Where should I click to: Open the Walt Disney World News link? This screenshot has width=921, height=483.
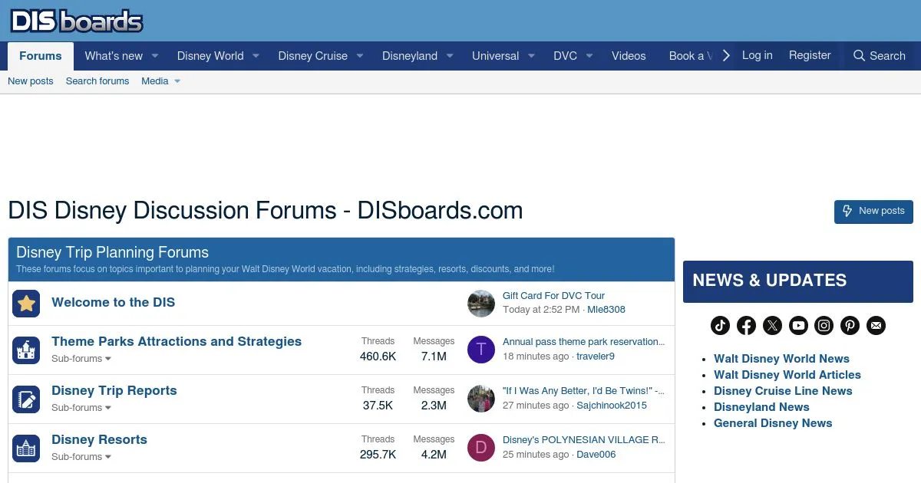781,359
